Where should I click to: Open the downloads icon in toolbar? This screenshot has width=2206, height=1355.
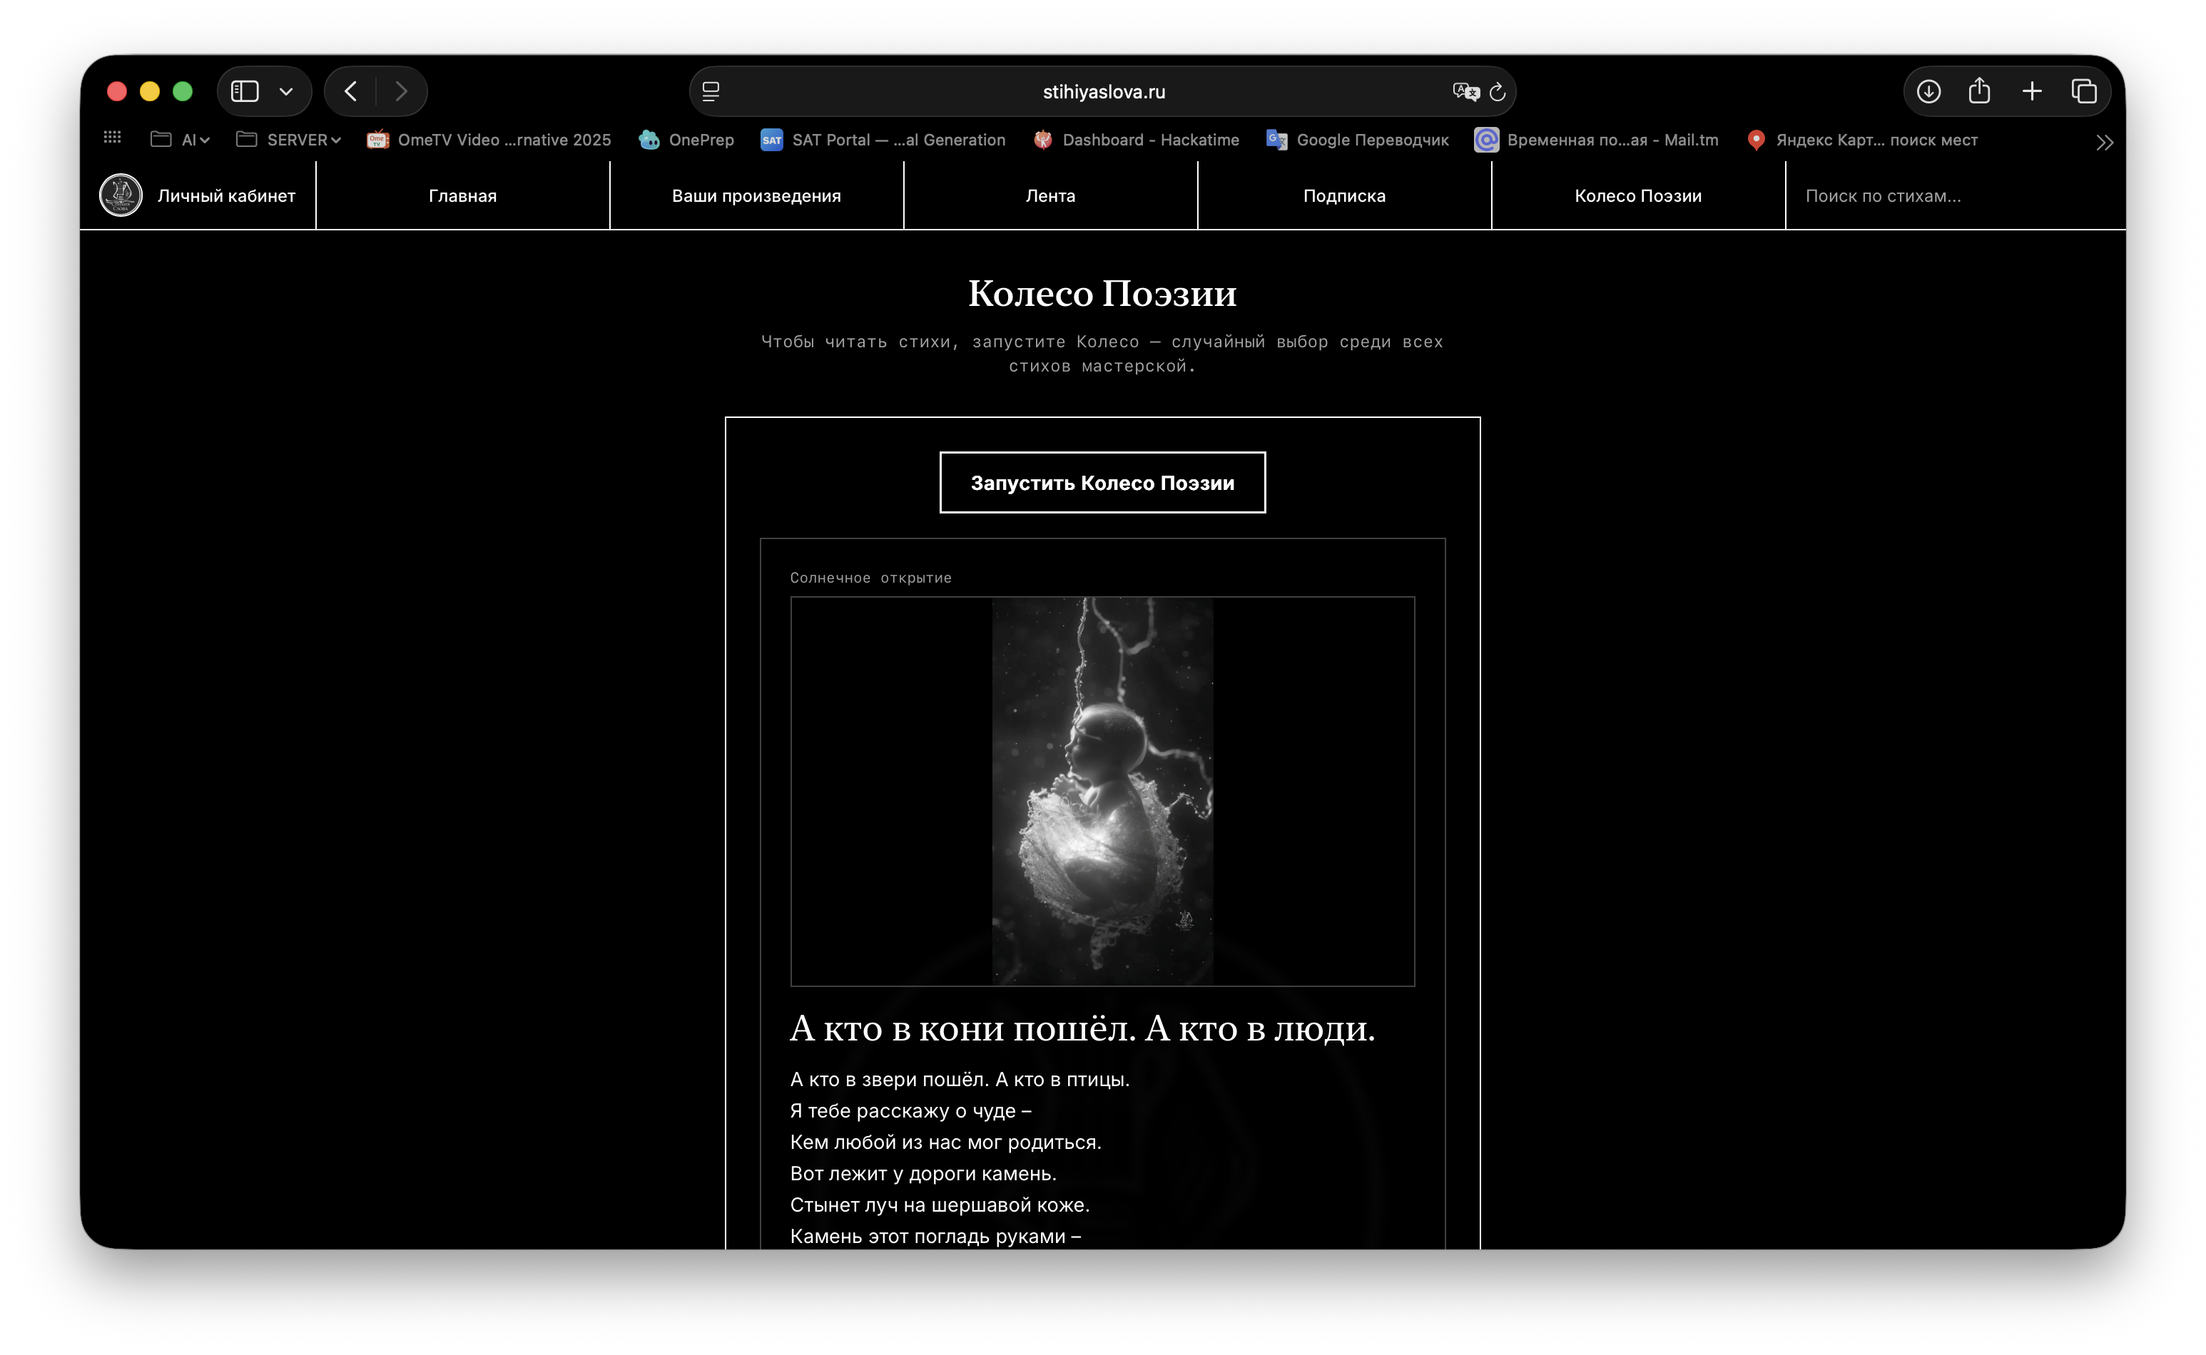[1928, 91]
